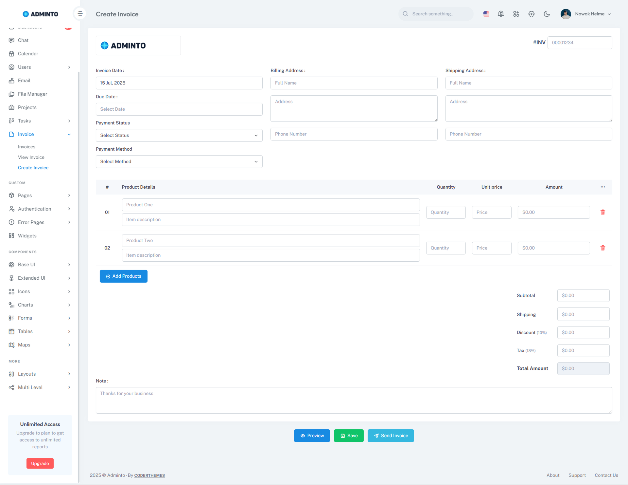
Task: Select File Manager in the sidebar
Action: pyautogui.click(x=32, y=94)
